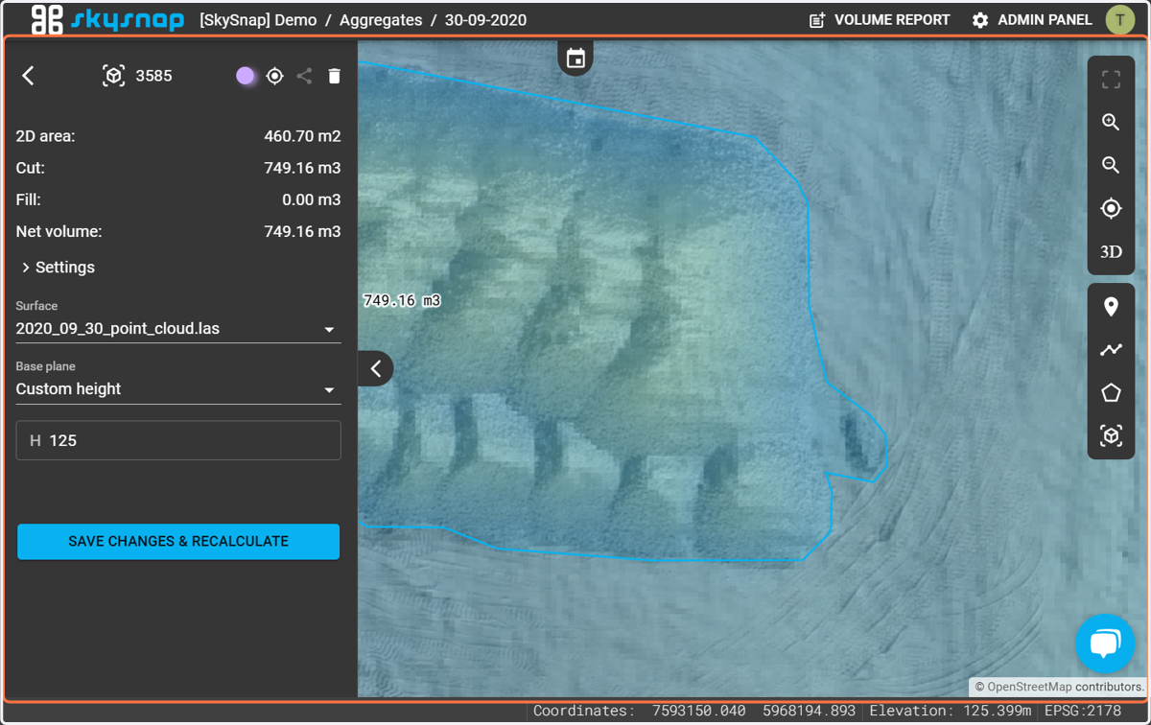Image resolution: width=1151 pixels, height=725 pixels.
Task: Enter fullscreen map view
Action: [x=1111, y=80]
